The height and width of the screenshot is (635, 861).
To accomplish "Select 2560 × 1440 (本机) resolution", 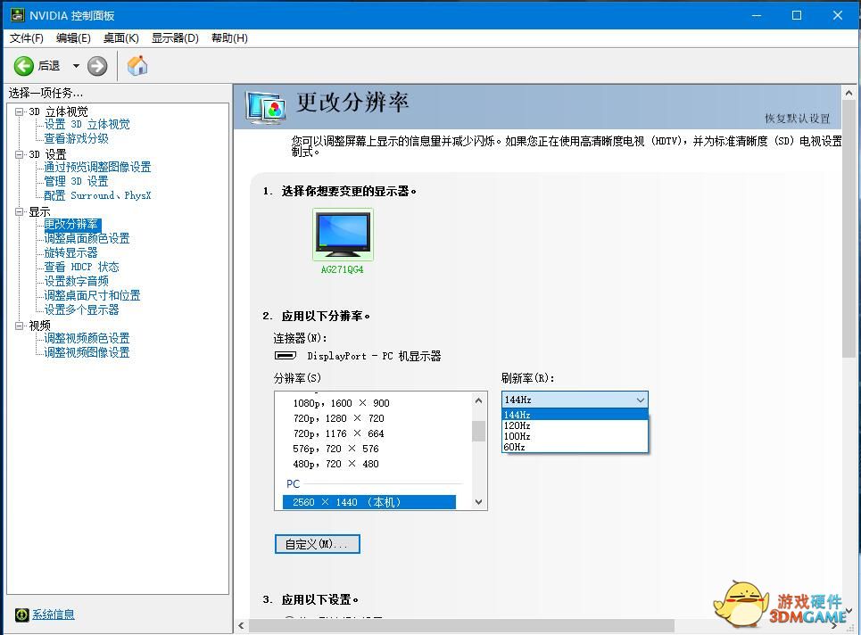I will coord(369,502).
